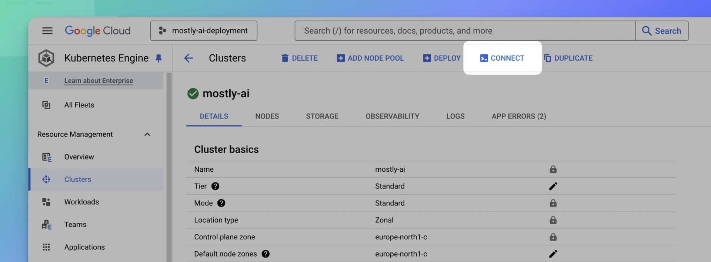The height and width of the screenshot is (262, 711).
Task: Focus the resource search input field
Action: click(x=465, y=31)
